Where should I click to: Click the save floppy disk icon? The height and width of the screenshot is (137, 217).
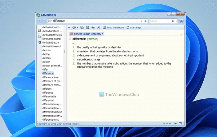87,28
